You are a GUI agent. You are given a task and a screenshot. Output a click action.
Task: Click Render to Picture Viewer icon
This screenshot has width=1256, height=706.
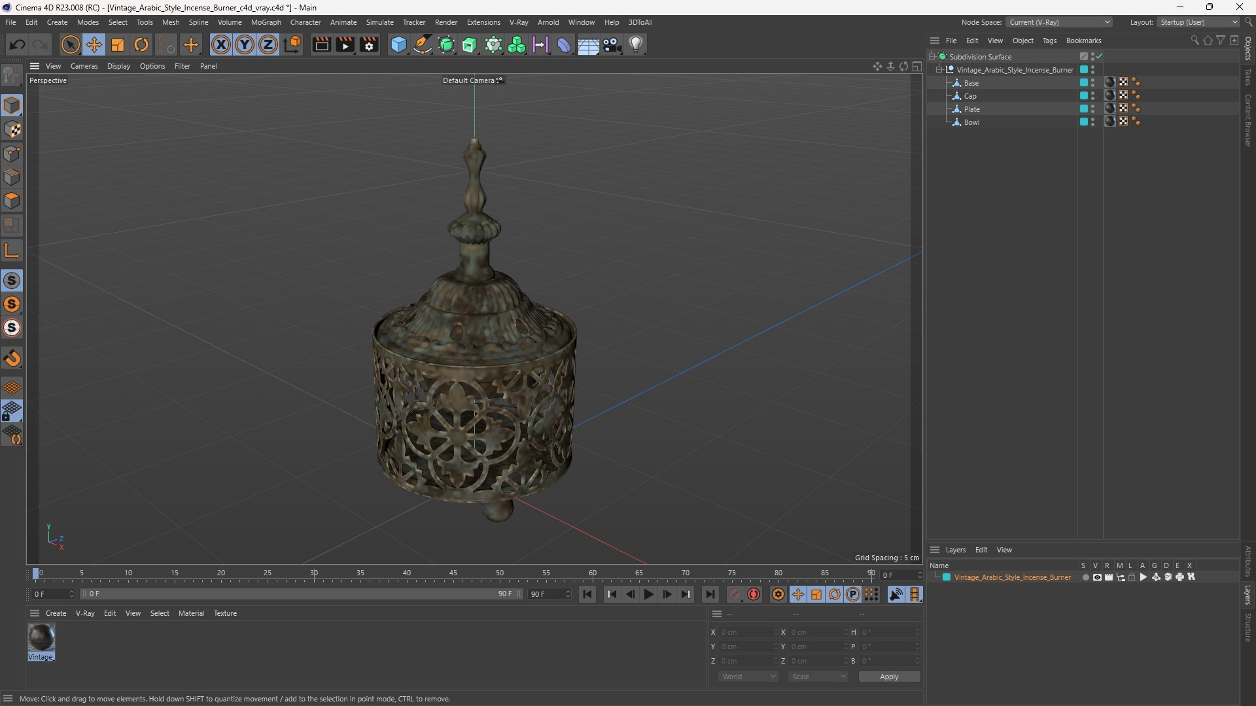(345, 44)
